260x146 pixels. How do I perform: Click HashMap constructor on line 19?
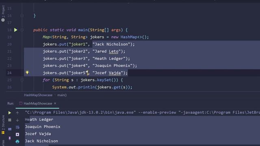click(x=129, y=37)
